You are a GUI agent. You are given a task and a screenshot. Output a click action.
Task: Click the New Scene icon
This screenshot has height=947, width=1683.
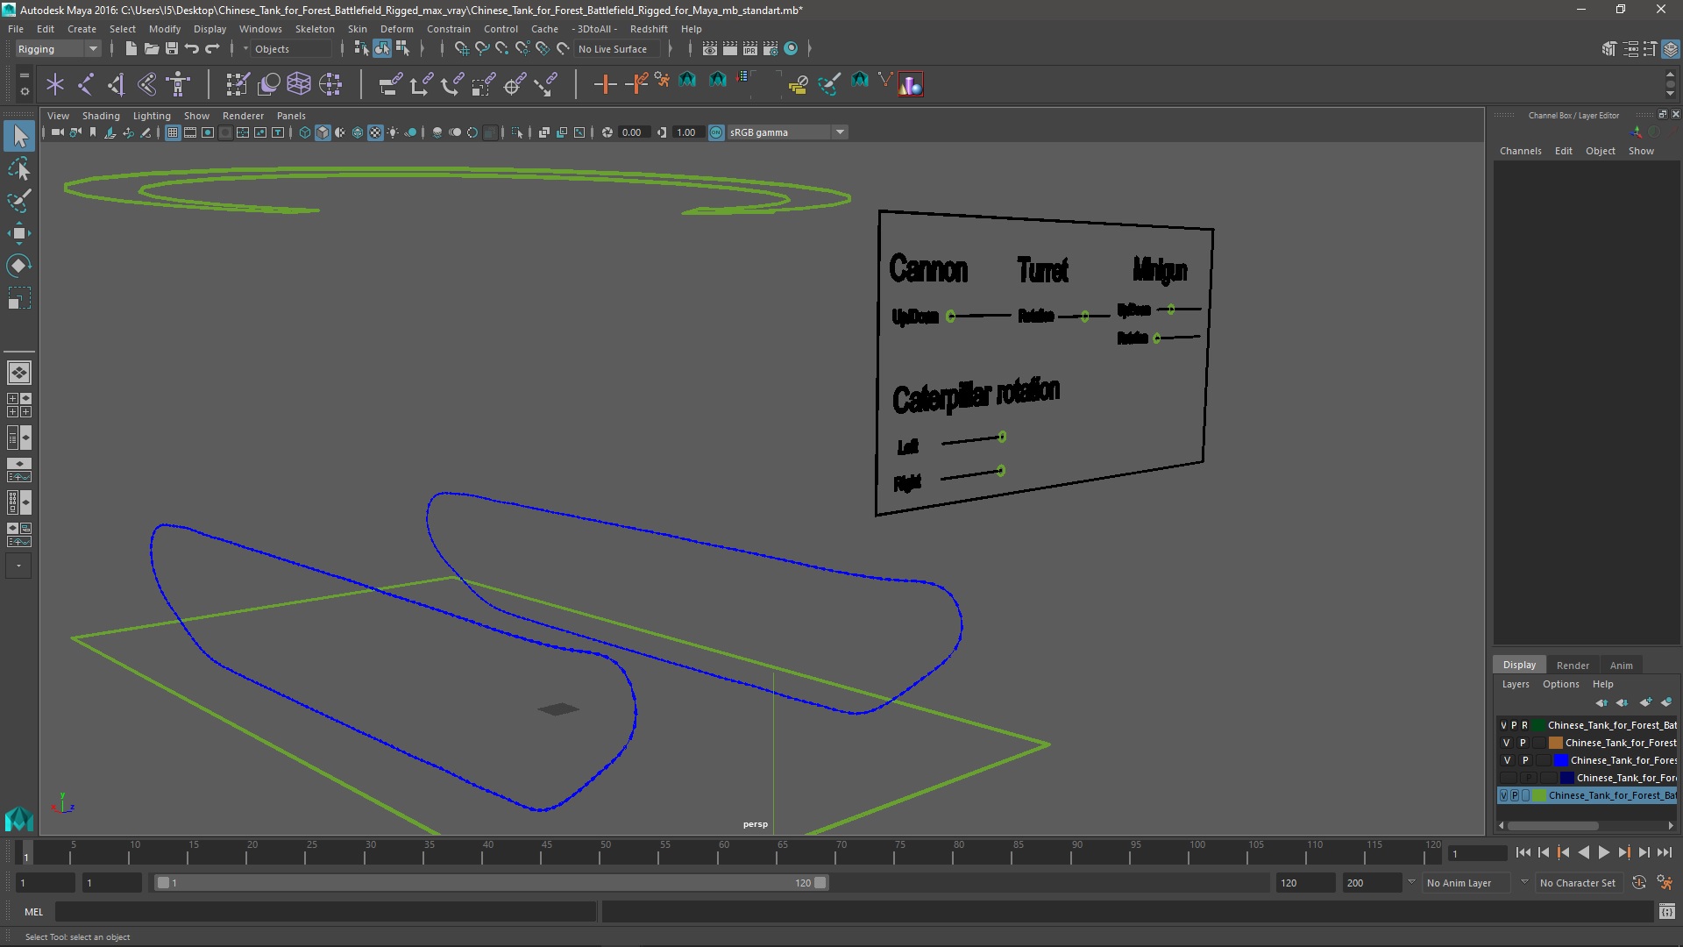tap(131, 49)
